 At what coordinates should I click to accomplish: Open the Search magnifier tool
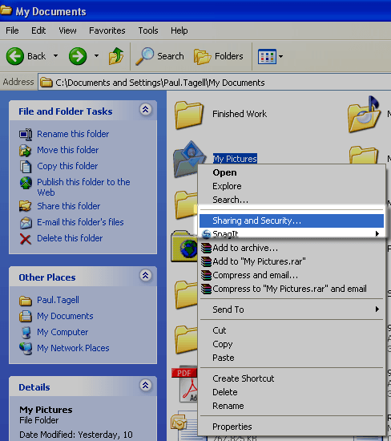tap(159, 56)
